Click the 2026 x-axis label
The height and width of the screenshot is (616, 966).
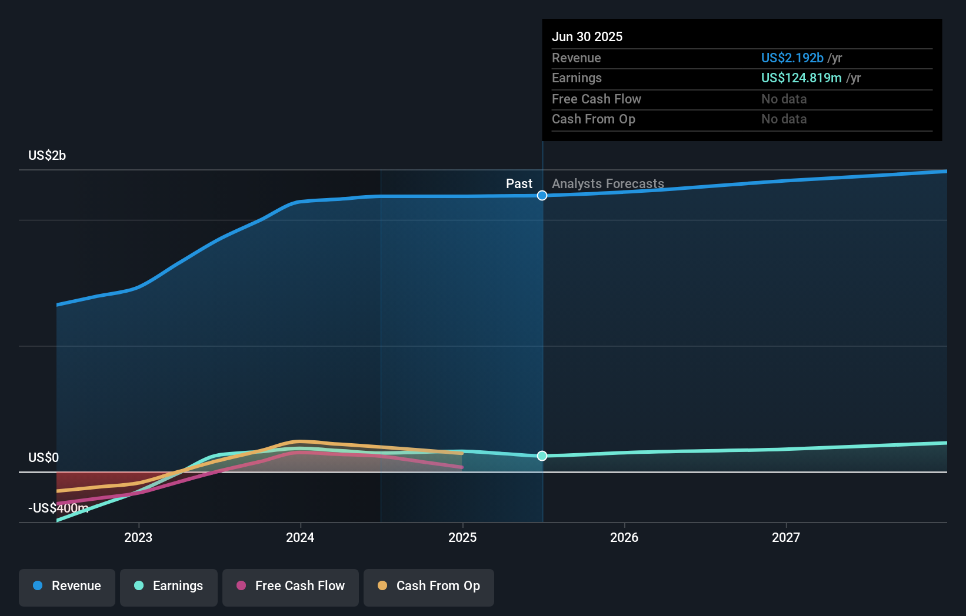point(624,537)
